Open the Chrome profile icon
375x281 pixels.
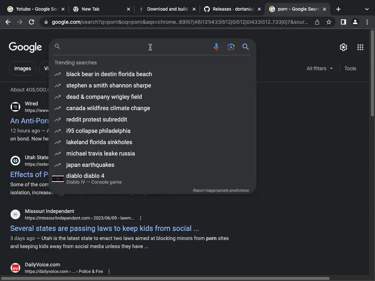pos(355,22)
